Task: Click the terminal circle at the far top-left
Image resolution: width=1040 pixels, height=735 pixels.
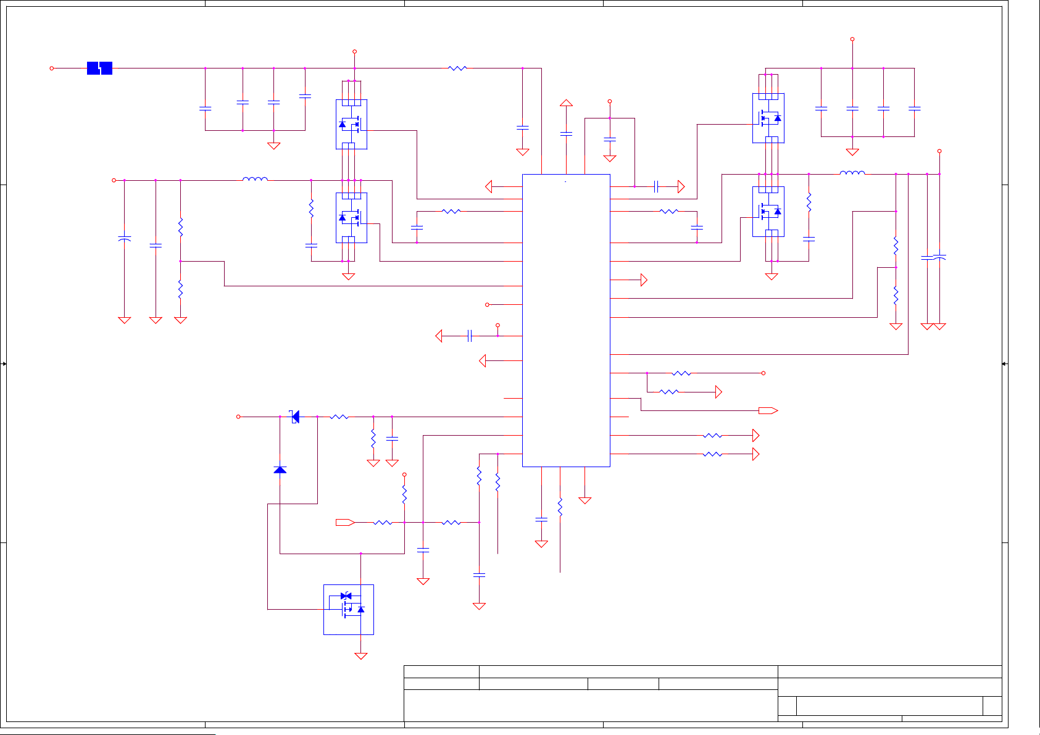Action: click(x=52, y=69)
